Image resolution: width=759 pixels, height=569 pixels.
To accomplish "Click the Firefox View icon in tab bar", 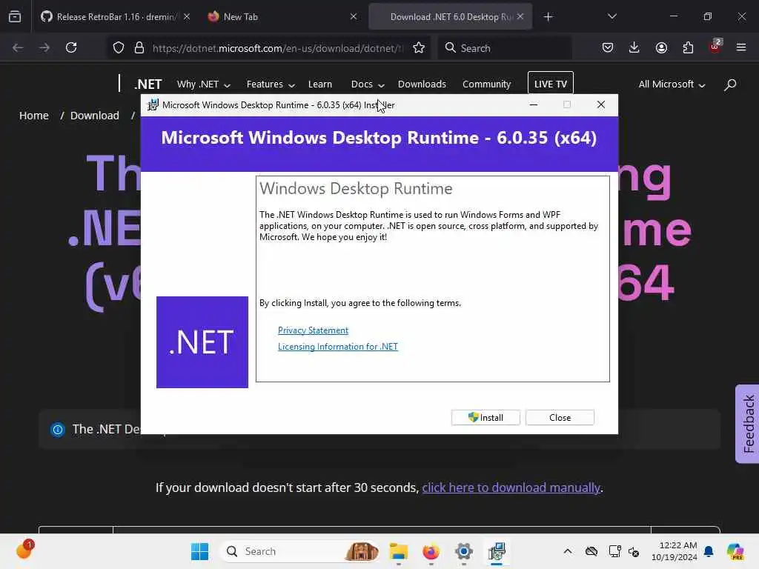I will [15, 16].
